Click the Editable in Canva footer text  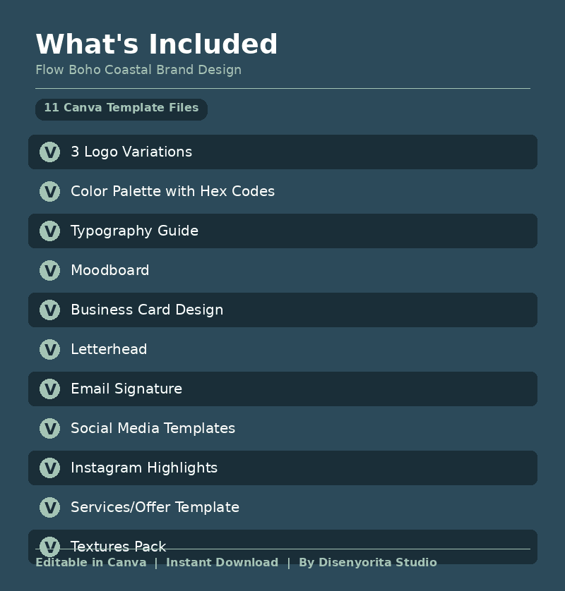pyautogui.click(x=91, y=563)
